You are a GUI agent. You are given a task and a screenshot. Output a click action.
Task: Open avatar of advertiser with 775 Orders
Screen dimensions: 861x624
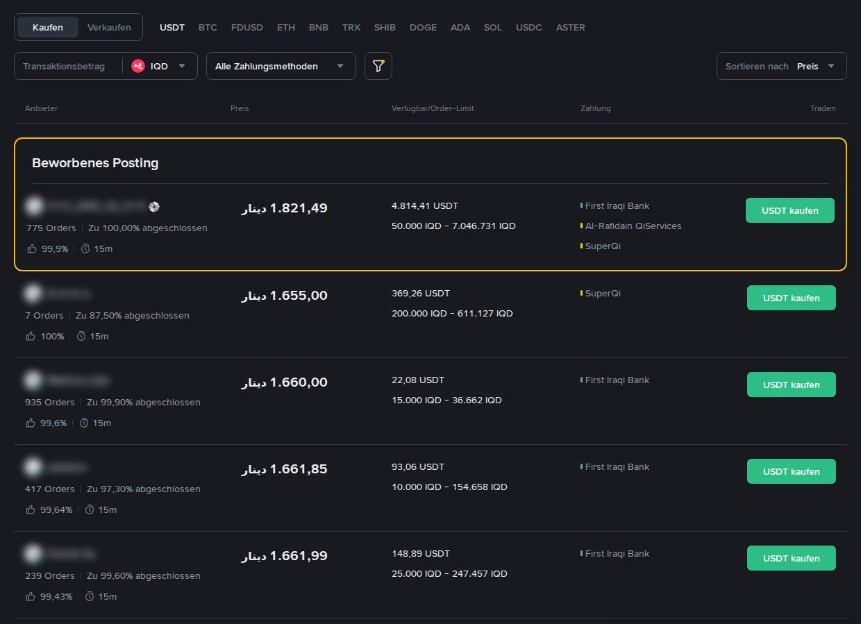point(33,206)
